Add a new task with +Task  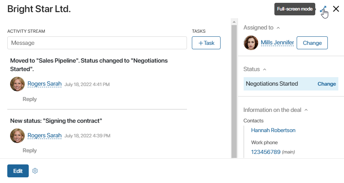pos(206,43)
